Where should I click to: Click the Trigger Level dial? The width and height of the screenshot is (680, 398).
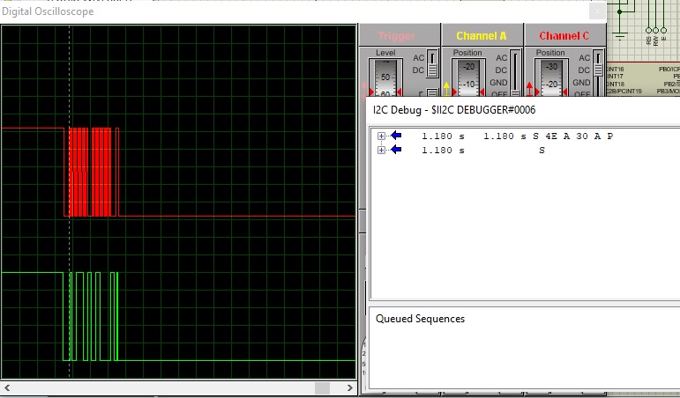[385, 77]
